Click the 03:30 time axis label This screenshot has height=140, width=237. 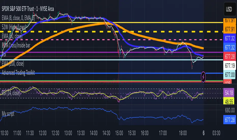[216, 133]
